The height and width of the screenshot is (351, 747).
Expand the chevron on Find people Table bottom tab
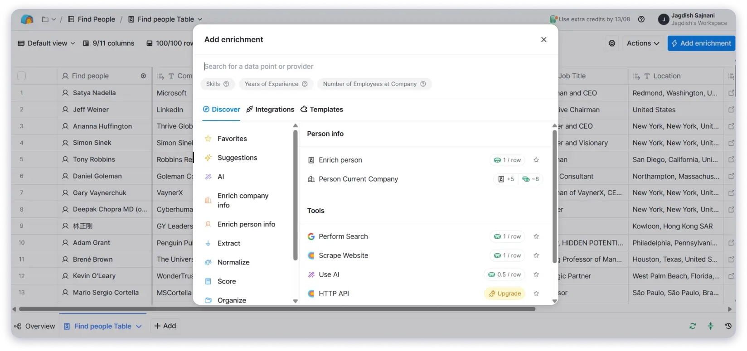139,327
